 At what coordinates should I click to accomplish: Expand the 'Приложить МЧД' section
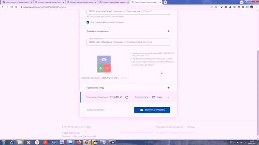[x=128, y=88]
